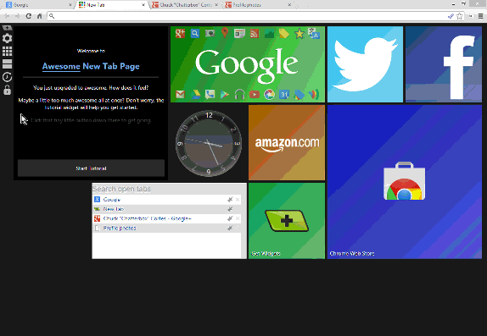Open the camera icon in Google tile

pyautogui.click(x=210, y=33)
